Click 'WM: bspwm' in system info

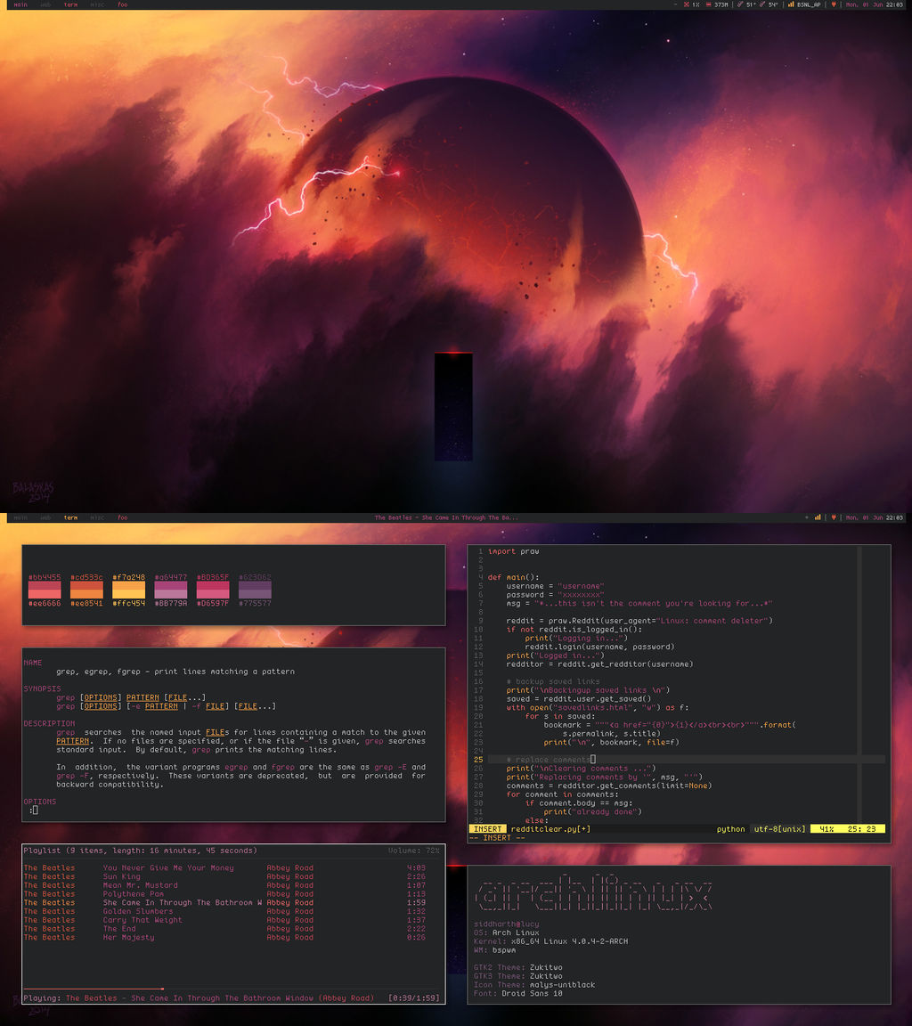[x=494, y=949]
